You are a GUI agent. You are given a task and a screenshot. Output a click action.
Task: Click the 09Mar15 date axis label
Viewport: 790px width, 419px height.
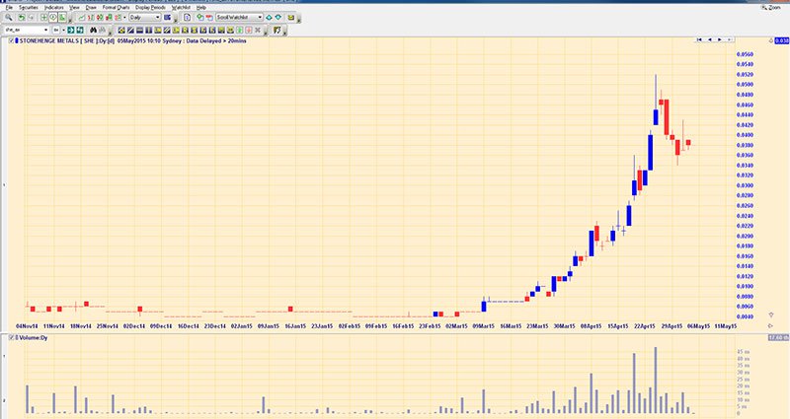coord(483,326)
